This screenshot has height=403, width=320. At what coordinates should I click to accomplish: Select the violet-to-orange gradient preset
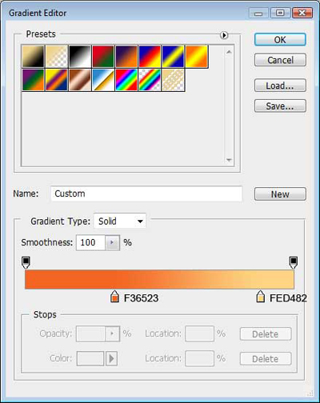(x=126, y=56)
